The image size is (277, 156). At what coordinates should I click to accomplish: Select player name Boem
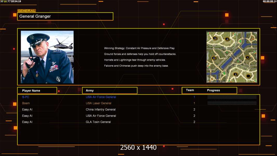click(x=26, y=103)
